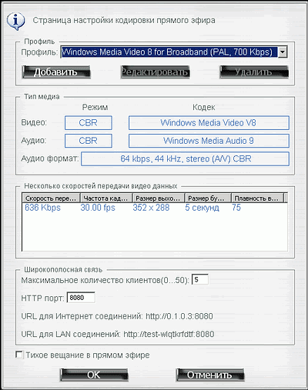This screenshot has height=390, width=308.
Task: Click the Размер выхо... column header
Action: (159, 198)
